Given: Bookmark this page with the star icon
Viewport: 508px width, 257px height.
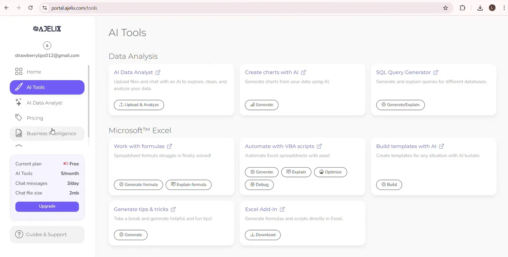Looking at the screenshot, I should 445,8.
